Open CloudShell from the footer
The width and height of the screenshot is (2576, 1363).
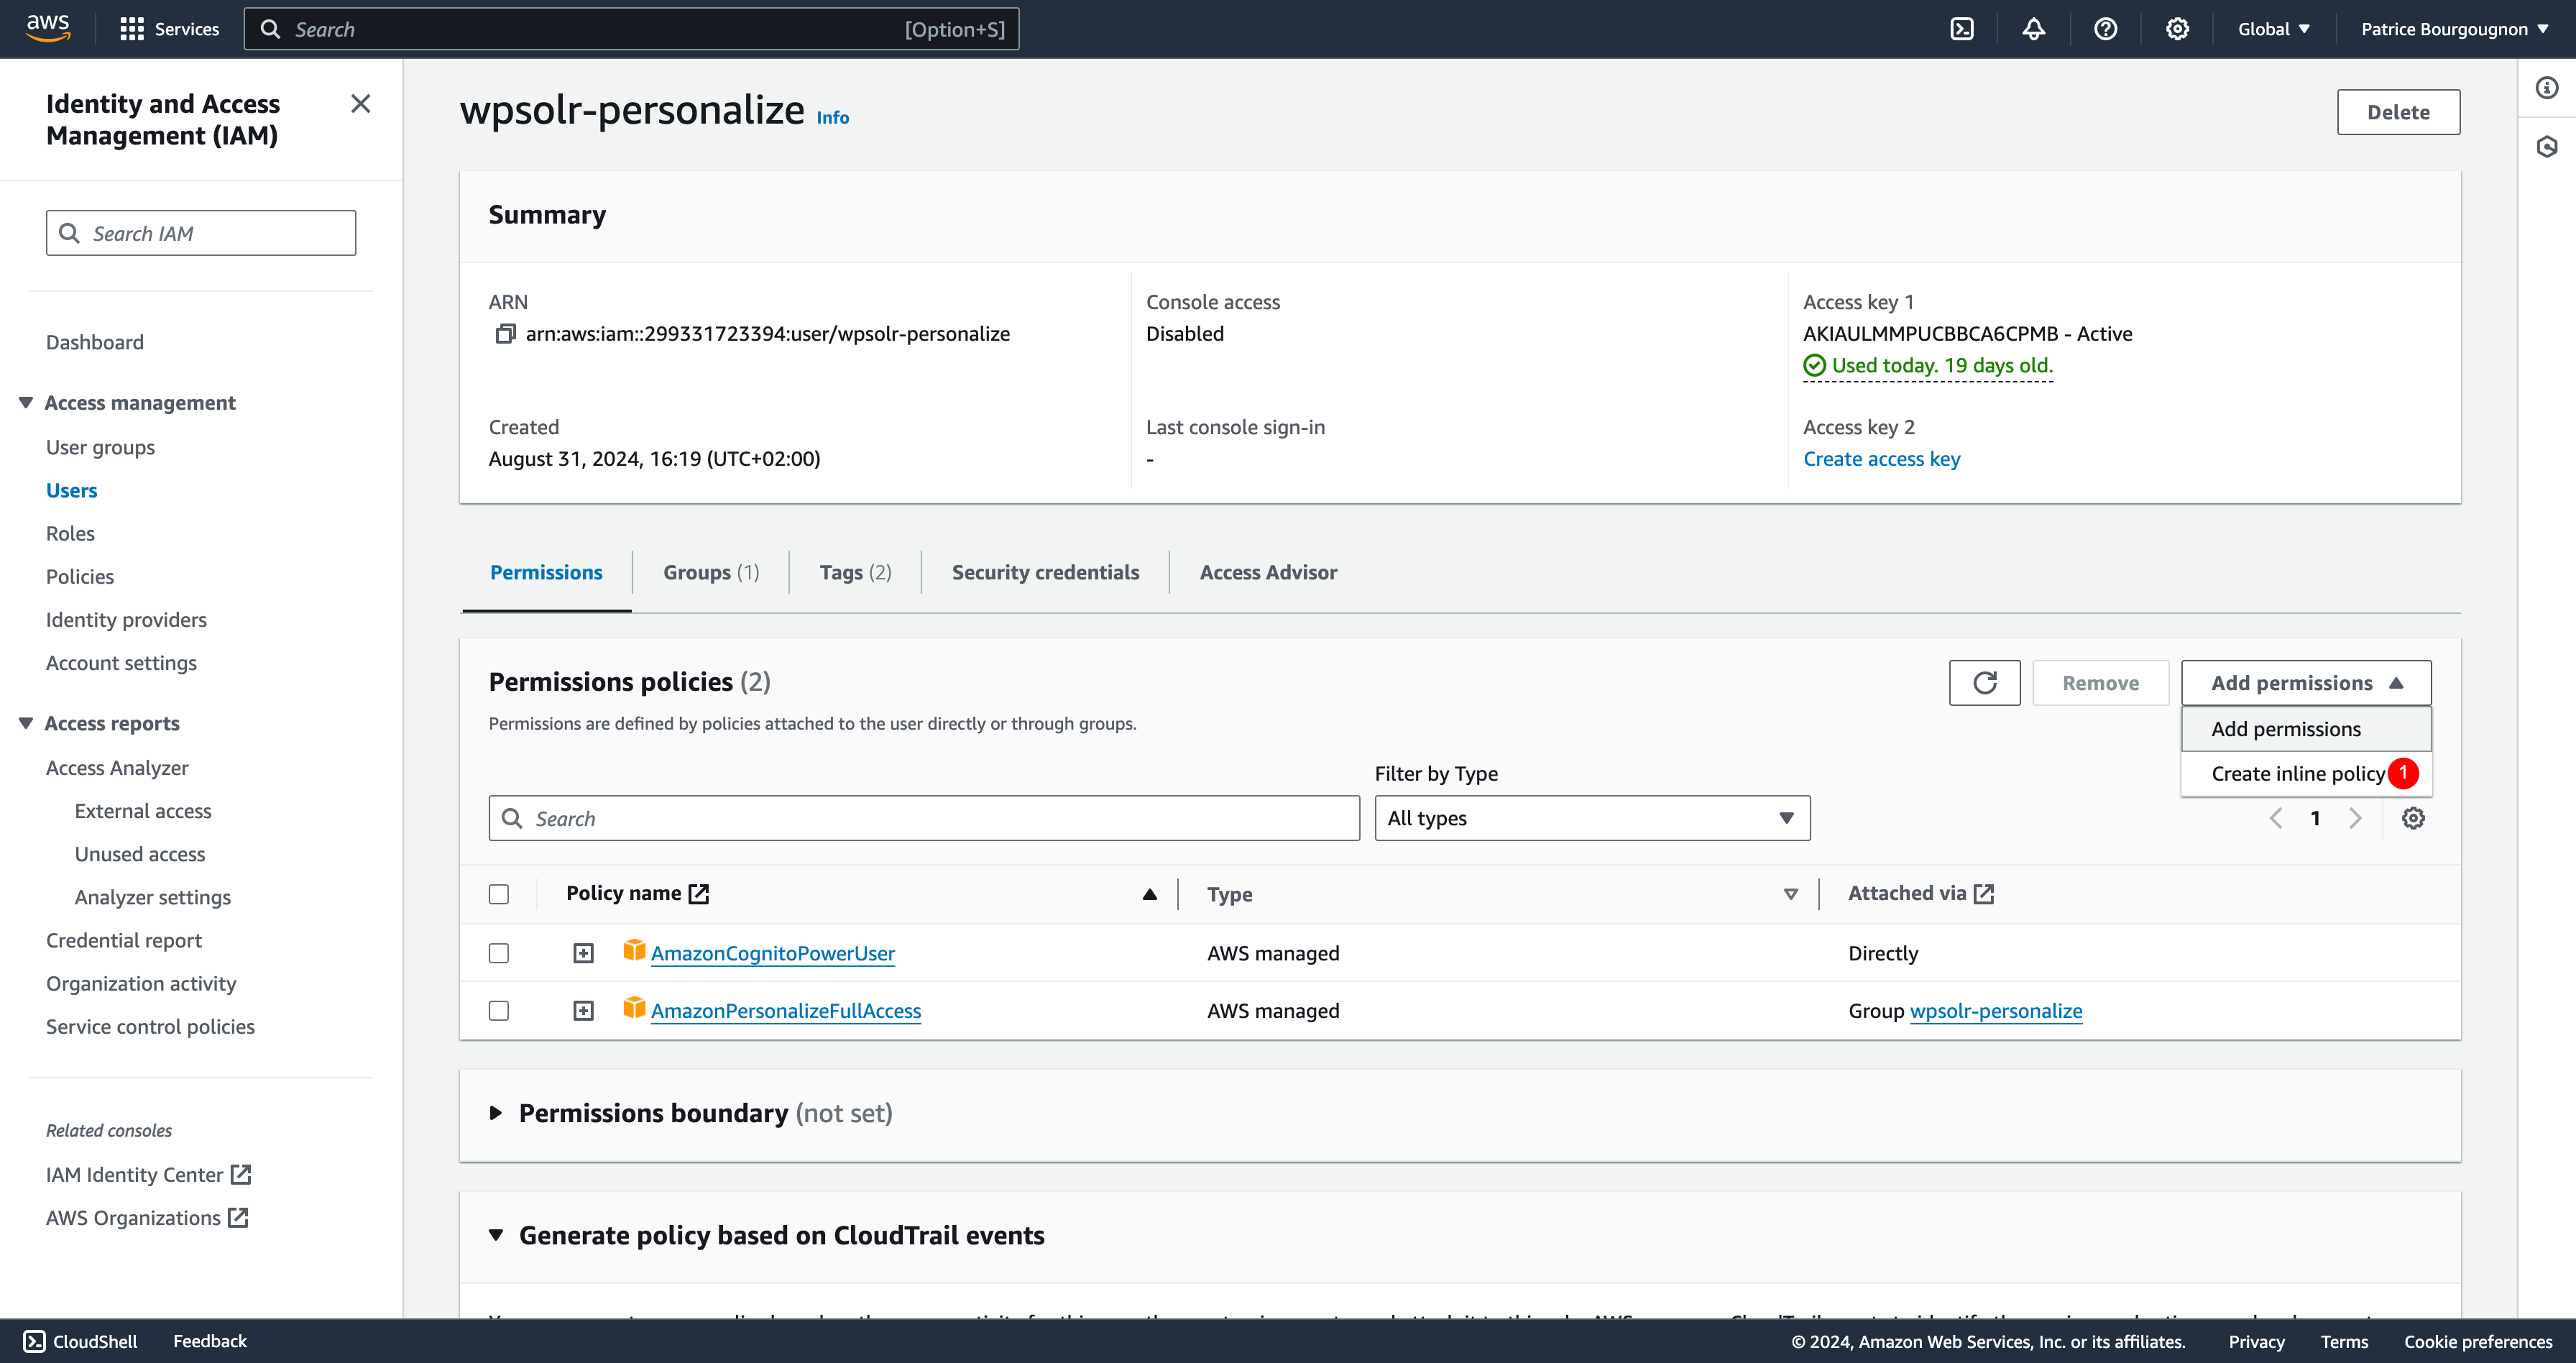pyautogui.click(x=81, y=1341)
